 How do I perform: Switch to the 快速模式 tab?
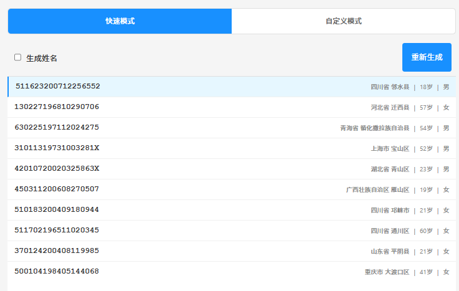click(x=120, y=21)
